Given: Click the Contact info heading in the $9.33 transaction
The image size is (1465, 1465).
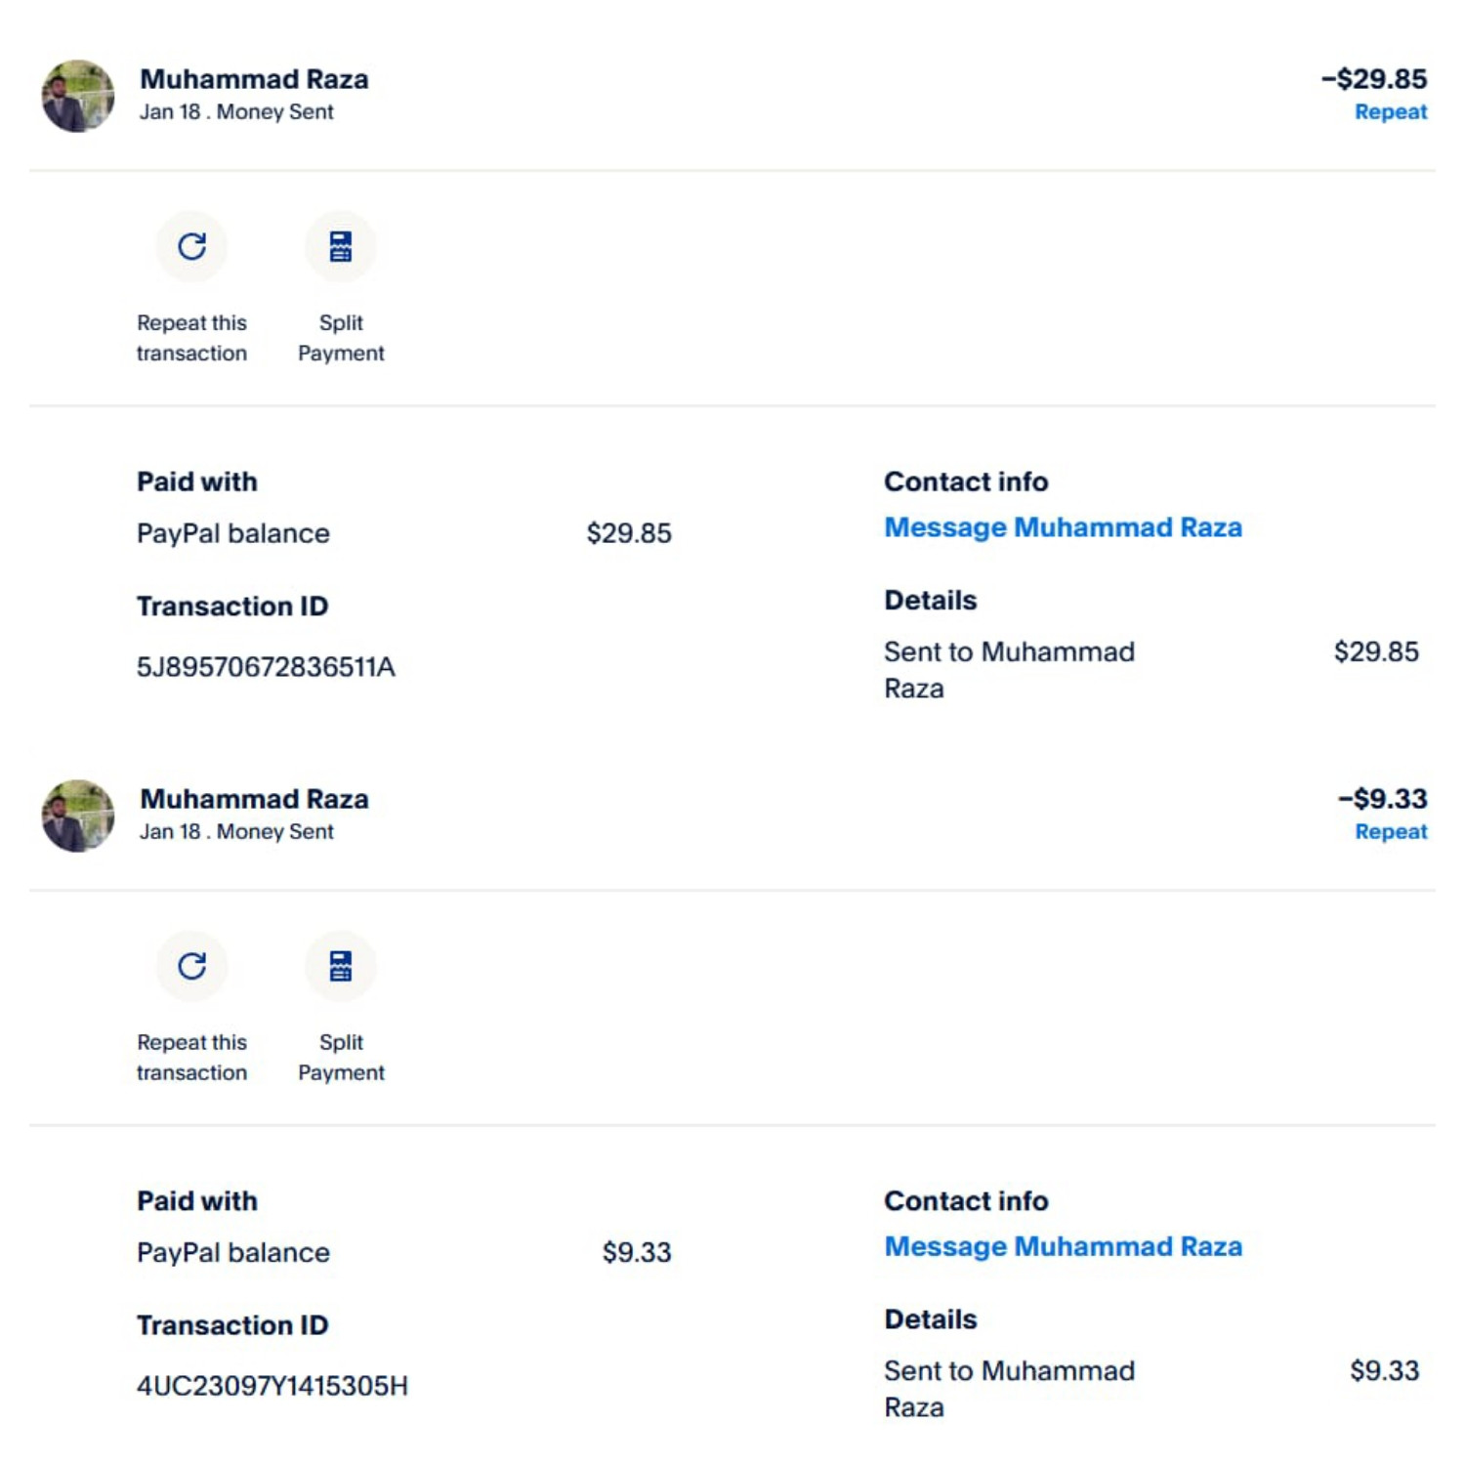Looking at the screenshot, I should coord(965,1201).
